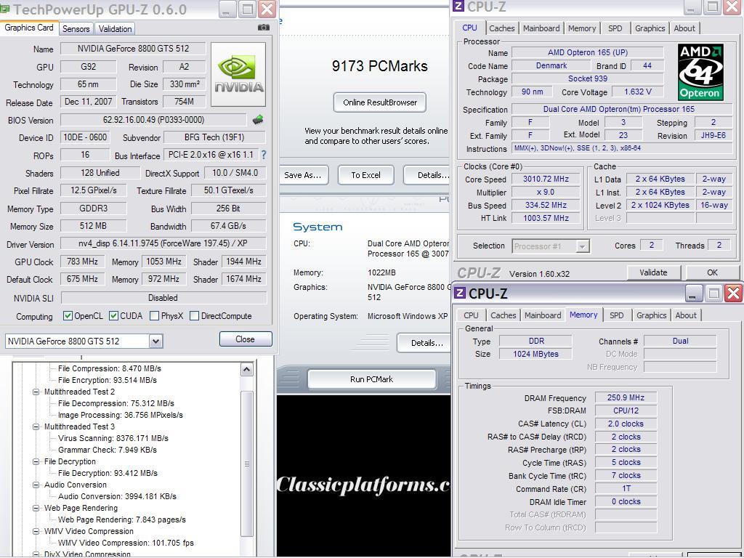Open SPD tab in upper CPU-Z window

click(x=615, y=28)
